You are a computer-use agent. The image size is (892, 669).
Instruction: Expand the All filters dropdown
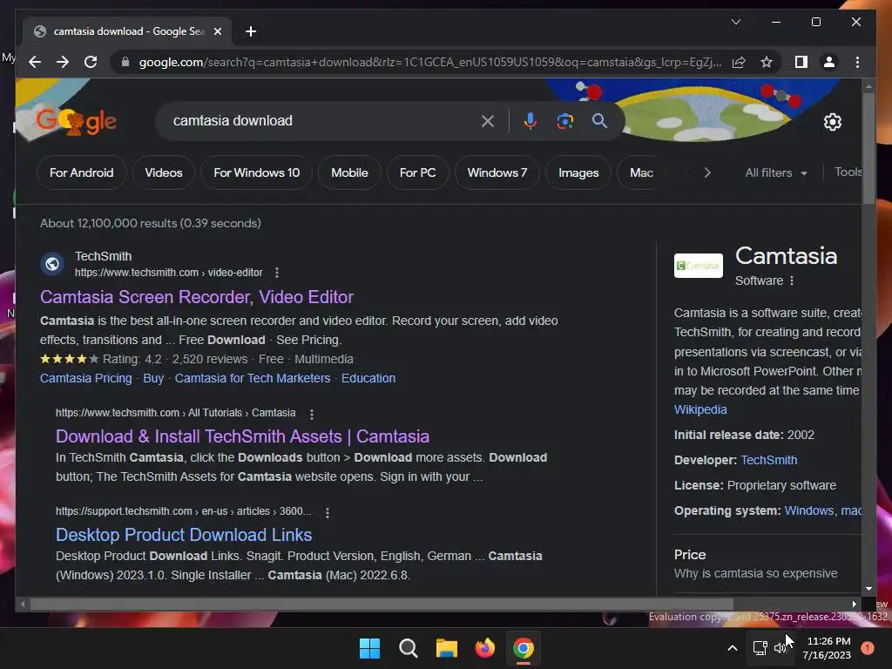click(x=776, y=172)
